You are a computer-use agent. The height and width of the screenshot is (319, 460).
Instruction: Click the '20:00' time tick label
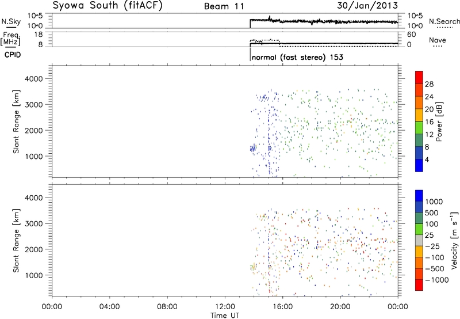coord(340,307)
